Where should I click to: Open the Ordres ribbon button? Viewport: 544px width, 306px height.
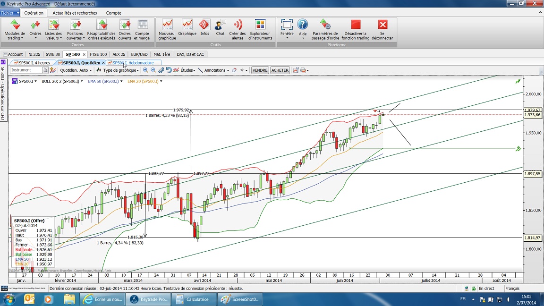coord(35,30)
